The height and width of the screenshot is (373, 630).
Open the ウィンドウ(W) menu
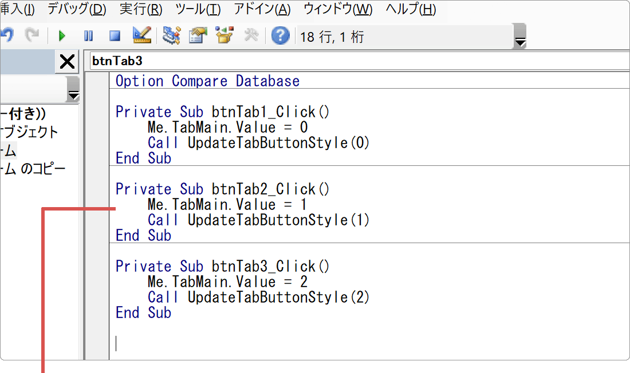tap(337, 10)
